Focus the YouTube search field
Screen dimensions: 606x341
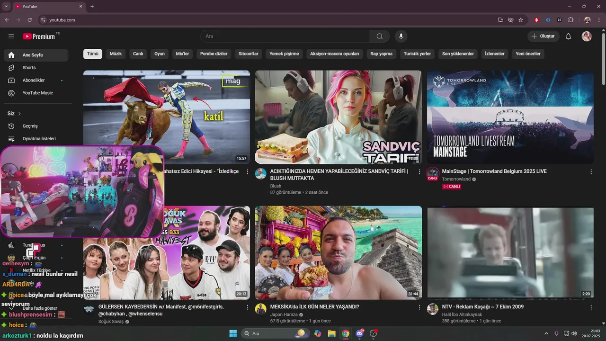pos(285,36)
